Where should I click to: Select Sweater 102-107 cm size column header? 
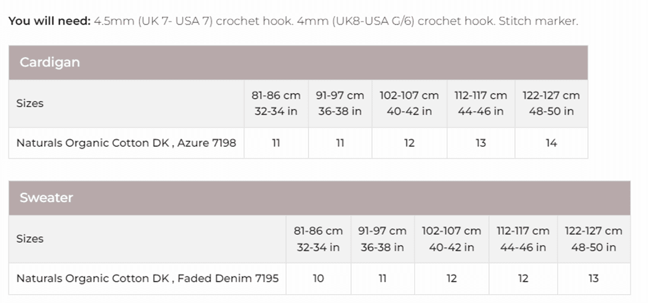click(452, 238)
